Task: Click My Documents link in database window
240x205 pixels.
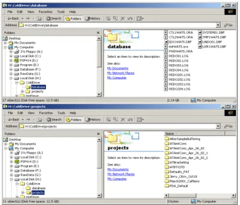Action: [x=118, y=69]
